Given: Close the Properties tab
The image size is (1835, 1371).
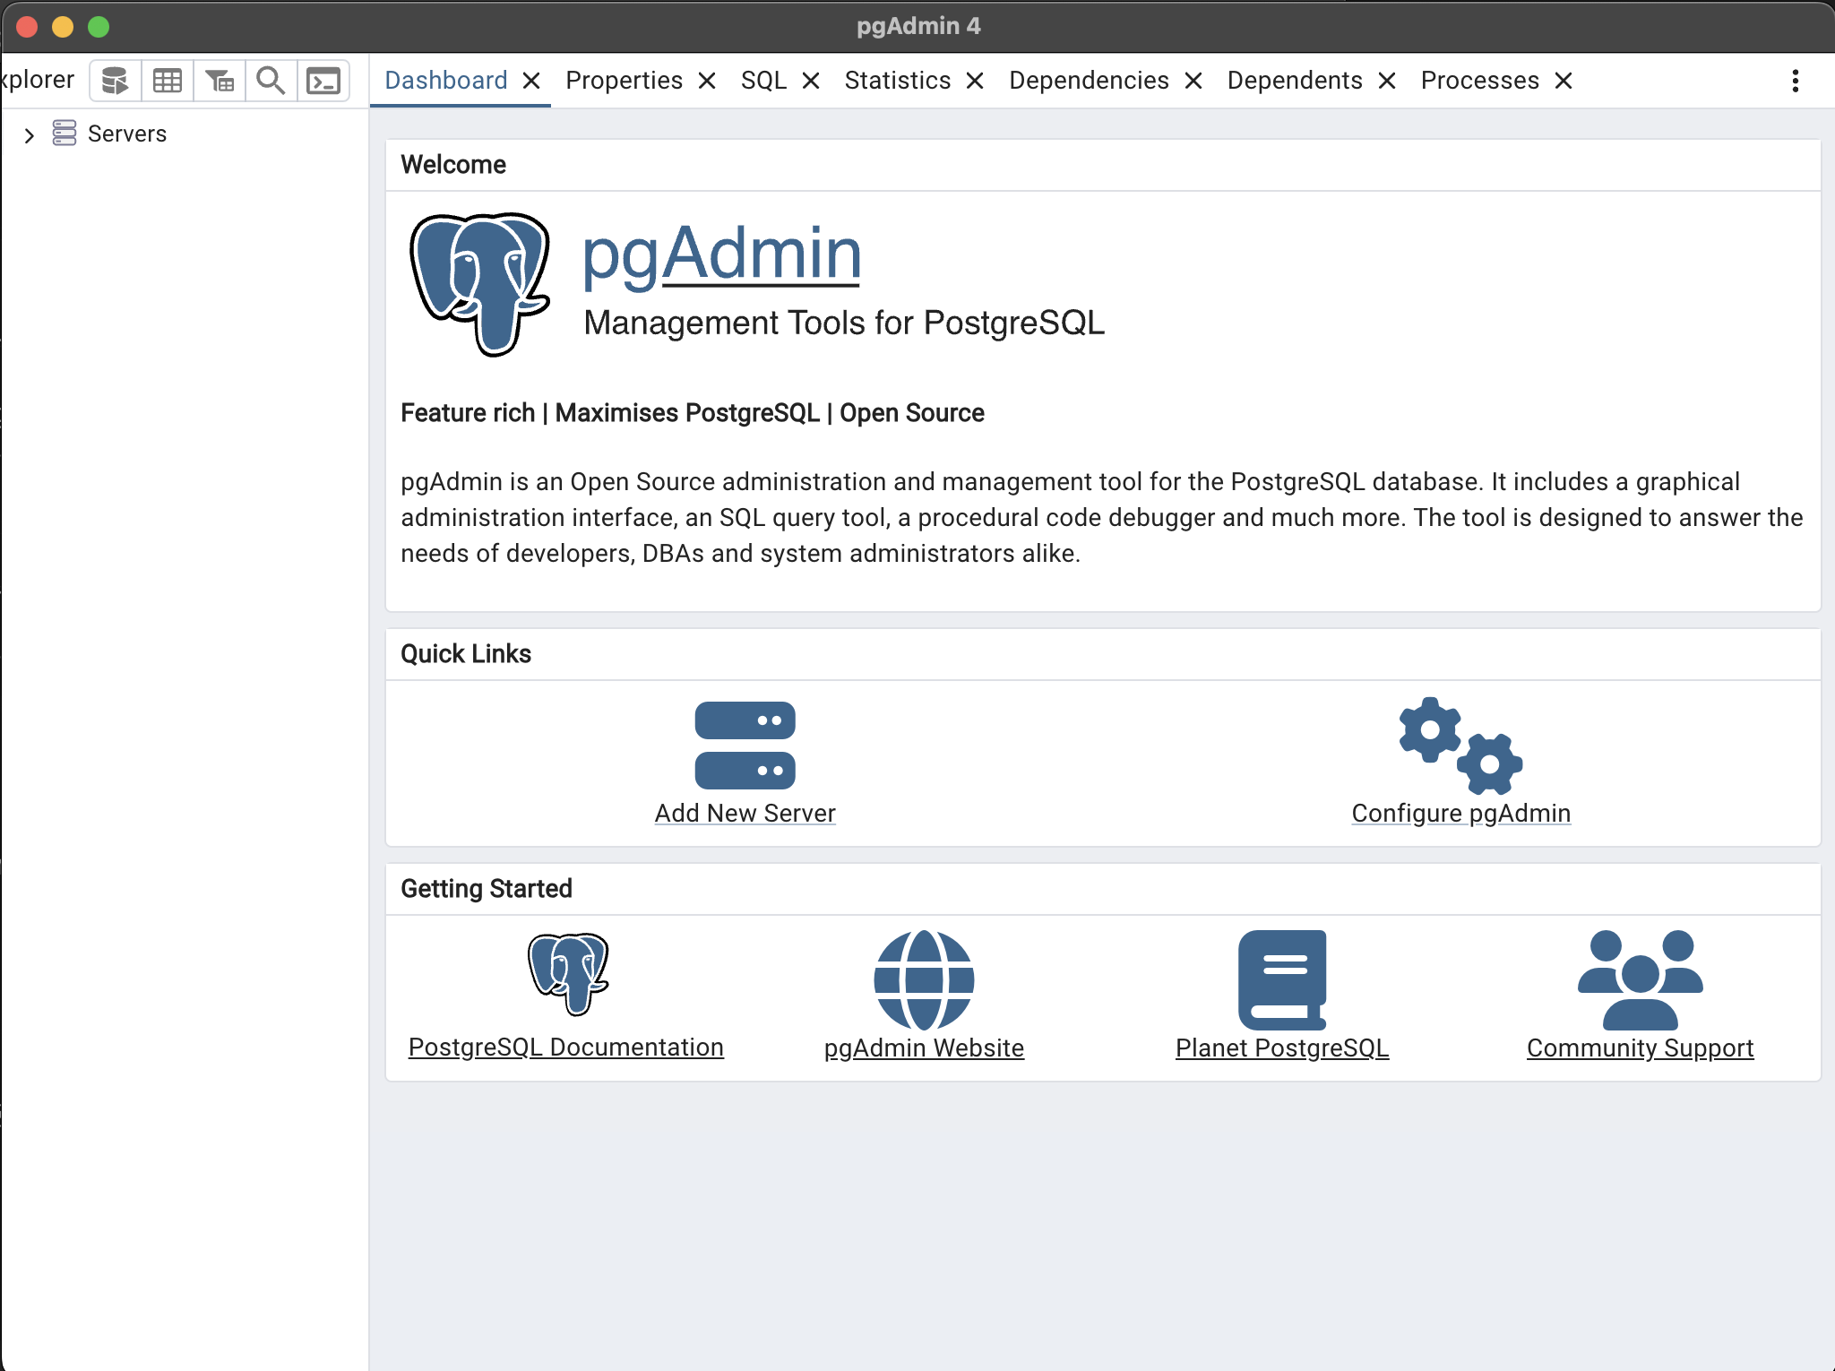Looking at the screenshot, I should [x=707, y=81].
